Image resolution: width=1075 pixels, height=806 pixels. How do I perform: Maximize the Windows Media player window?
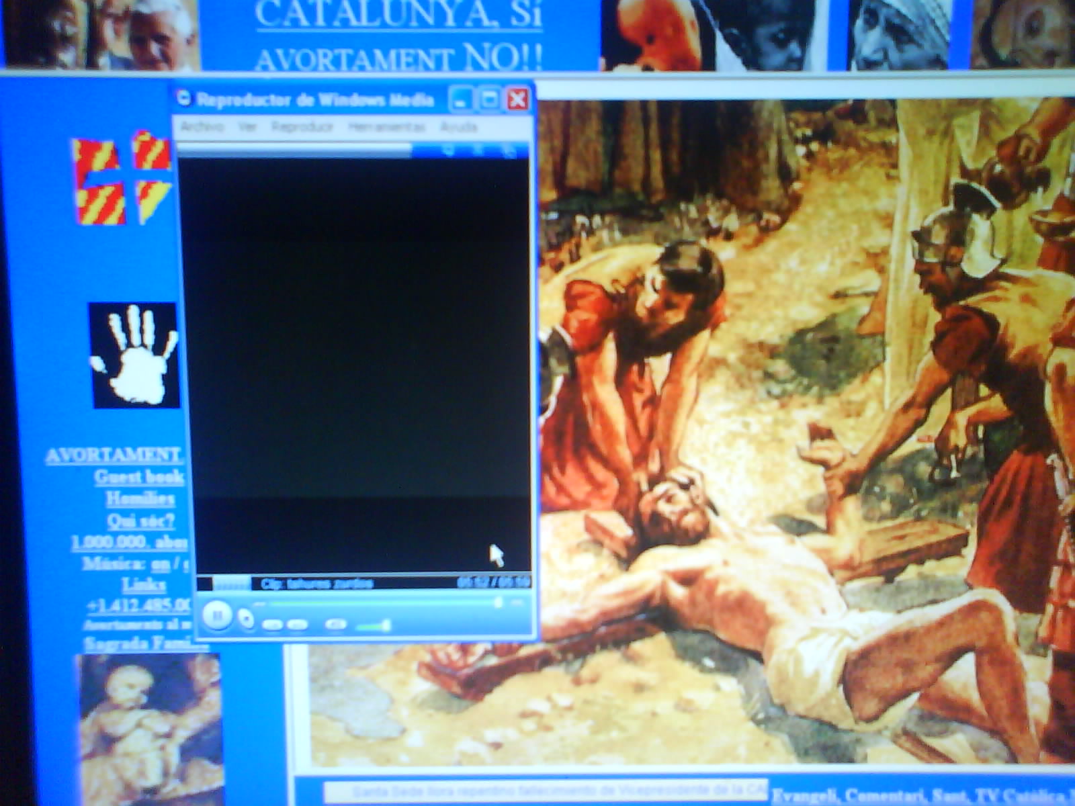(x=489, y=100)
